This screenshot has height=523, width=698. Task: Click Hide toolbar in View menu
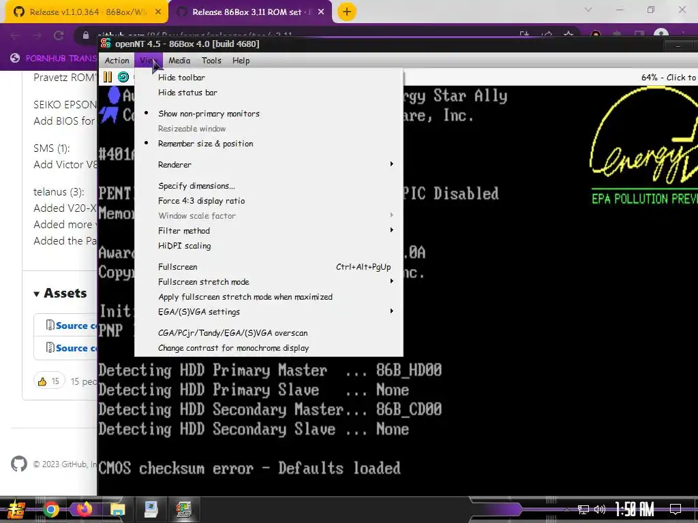[x=269, y=78]
